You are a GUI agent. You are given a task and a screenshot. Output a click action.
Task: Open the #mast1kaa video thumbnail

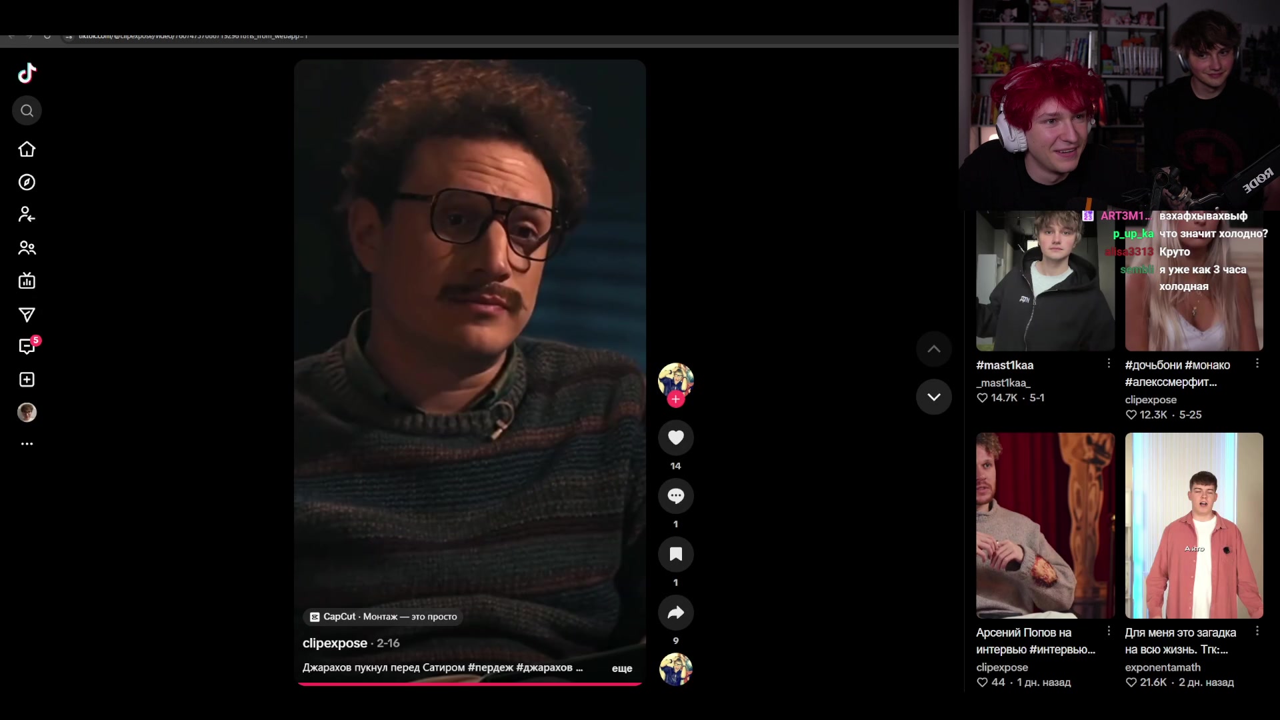pos(1045,281)
